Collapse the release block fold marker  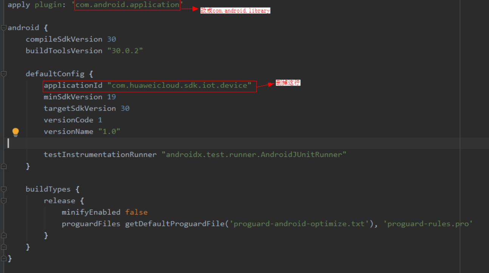(3, 201)
